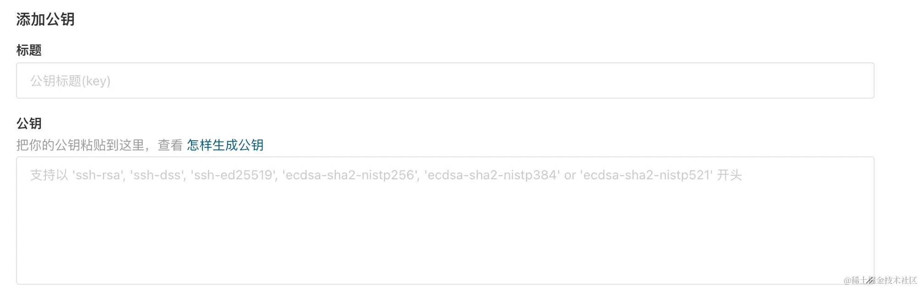This screenshot has height=288, width=920.
Task: Click the 添加公钥 page heading
Action: pos(45,19)
